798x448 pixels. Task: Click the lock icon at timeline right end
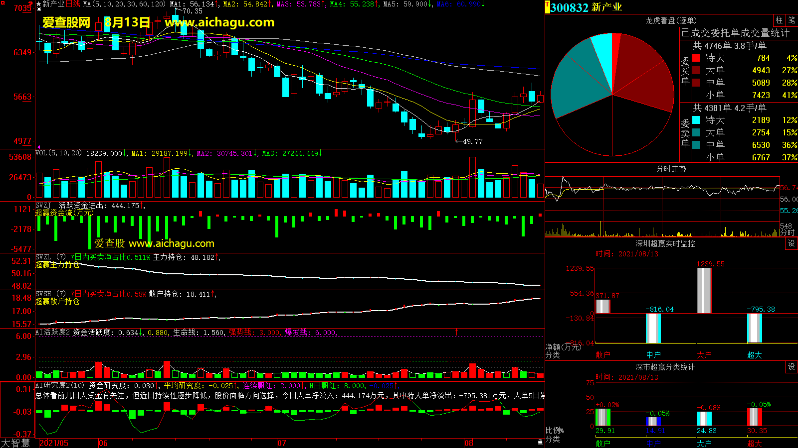tap(540, 442)
